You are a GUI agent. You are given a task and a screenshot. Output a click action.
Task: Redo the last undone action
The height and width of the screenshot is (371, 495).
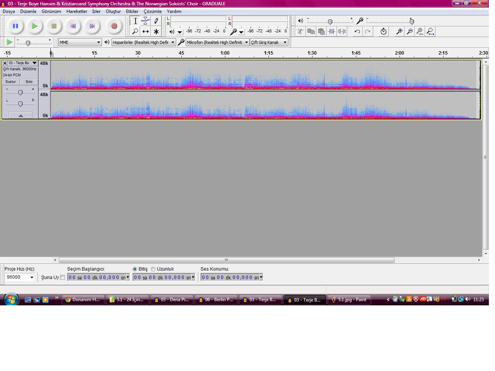tap(367, 31)
